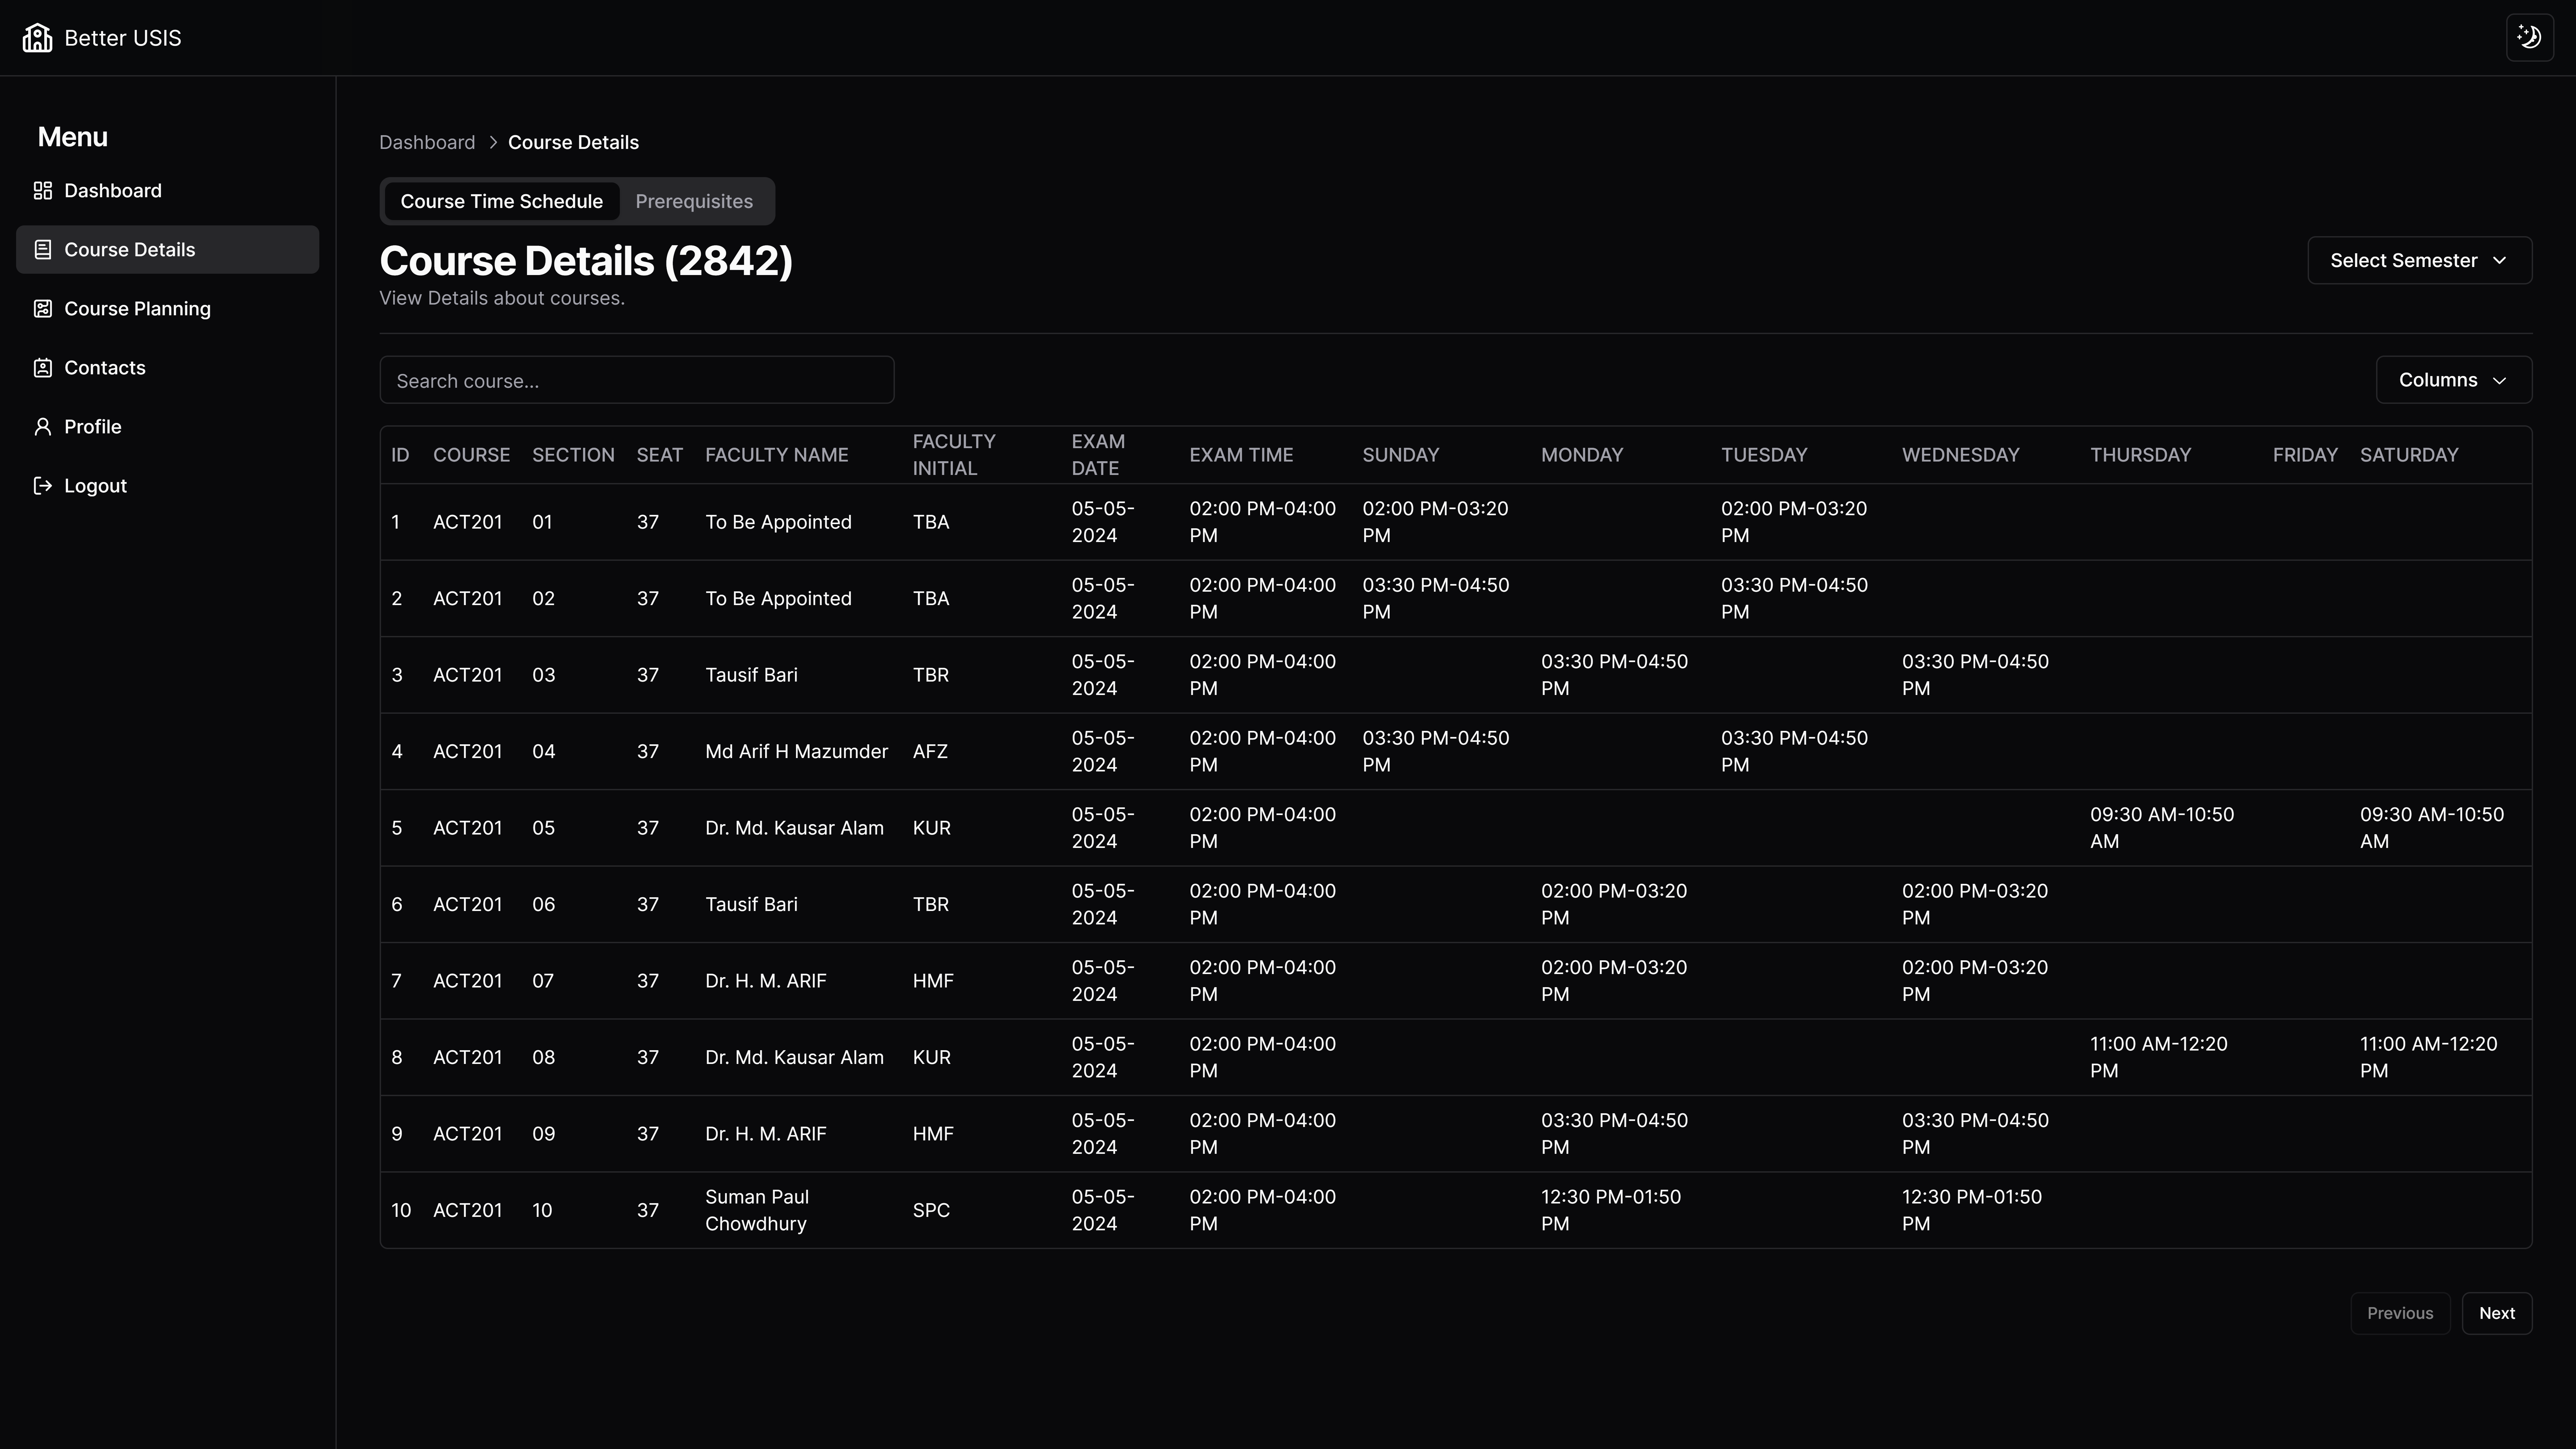Click the Course Details book icon

click(x=43, y=250)
